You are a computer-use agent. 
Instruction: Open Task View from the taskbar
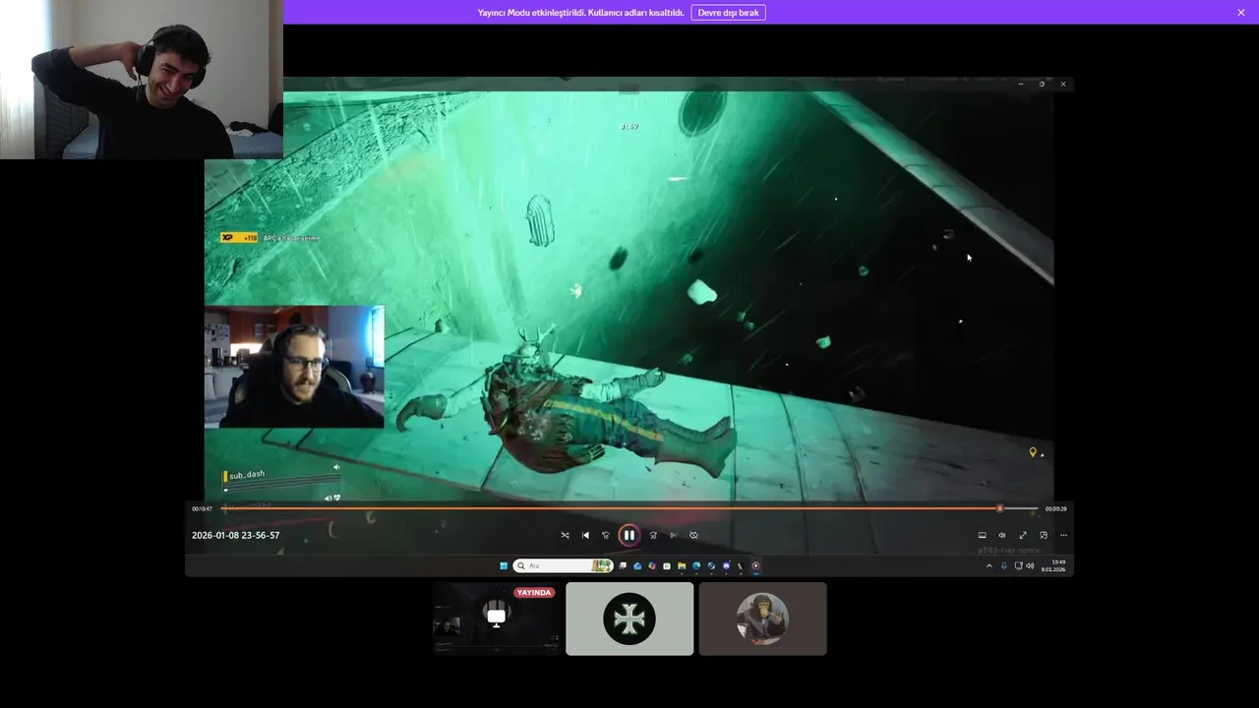coord(623,565)
